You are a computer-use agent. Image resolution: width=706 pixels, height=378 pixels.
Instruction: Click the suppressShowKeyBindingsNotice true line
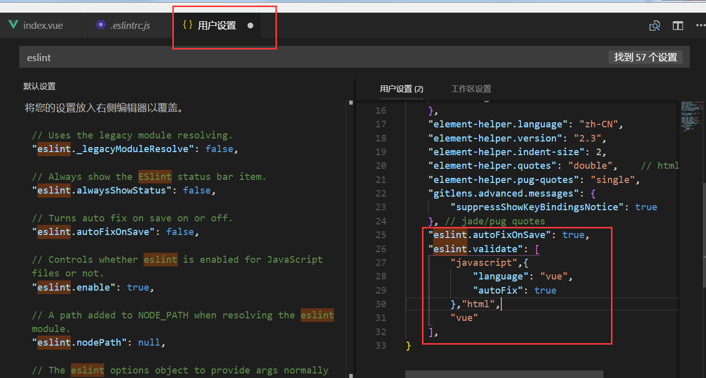click(x=554, y=207)
